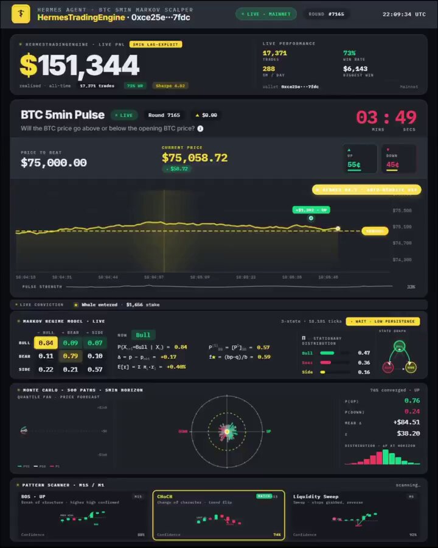Viewport: 438px width, 548px height.
Task: Click the green +$58.72 price change chip
Action: coord(177,169)
